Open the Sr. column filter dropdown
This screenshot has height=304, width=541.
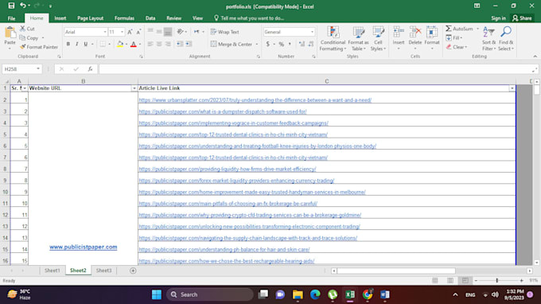(x=24, y=88)
